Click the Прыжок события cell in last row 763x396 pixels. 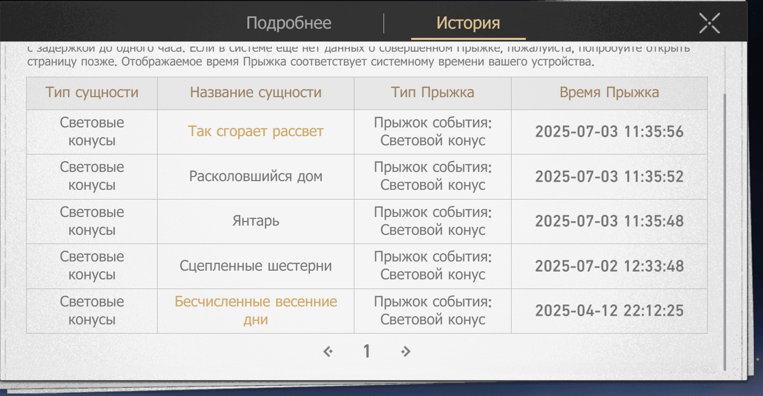click(x=432, y=310)
